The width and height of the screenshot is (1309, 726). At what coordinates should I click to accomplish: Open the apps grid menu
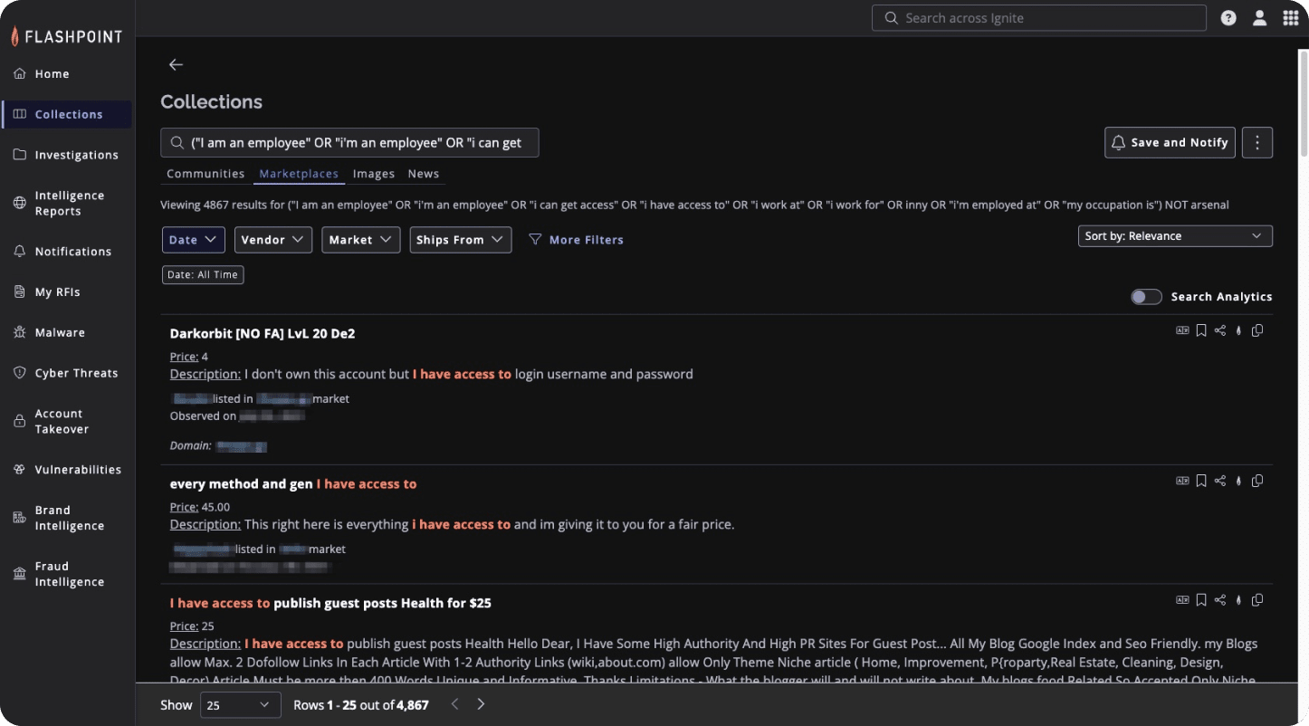1290,18
